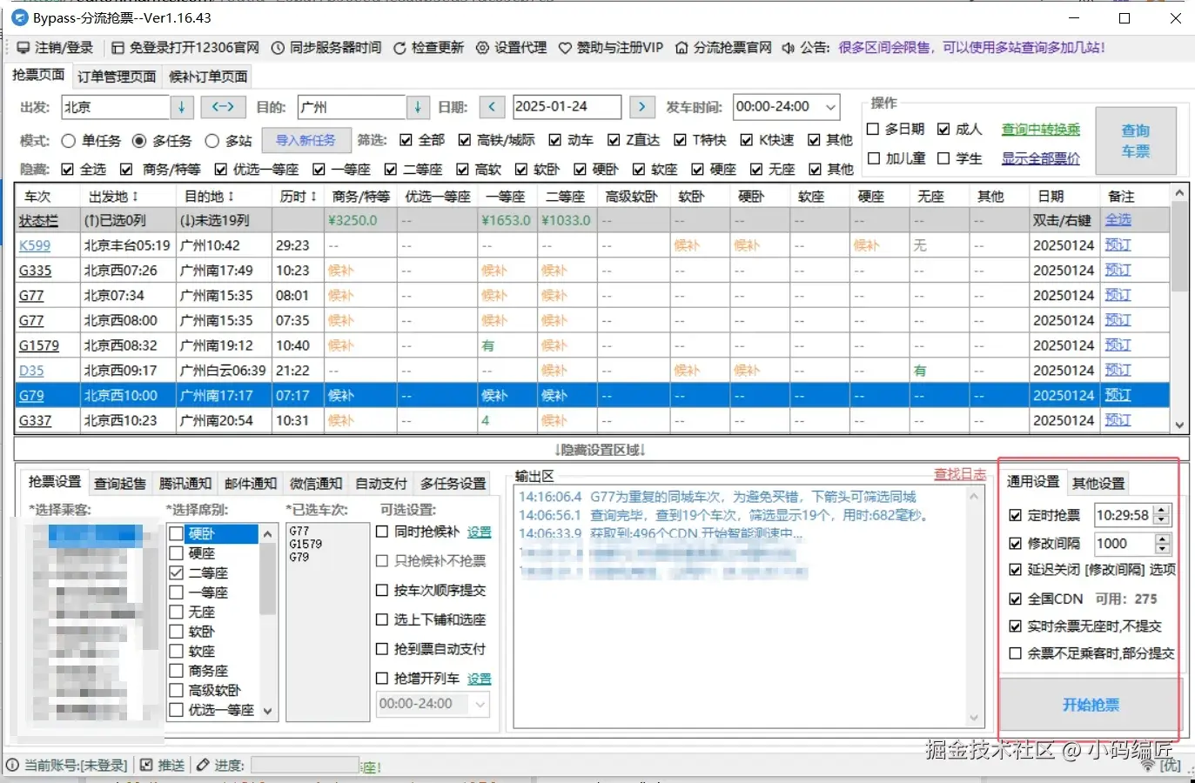
Task: Click 检查更新 refresh icon
Action: click(399, 48)
